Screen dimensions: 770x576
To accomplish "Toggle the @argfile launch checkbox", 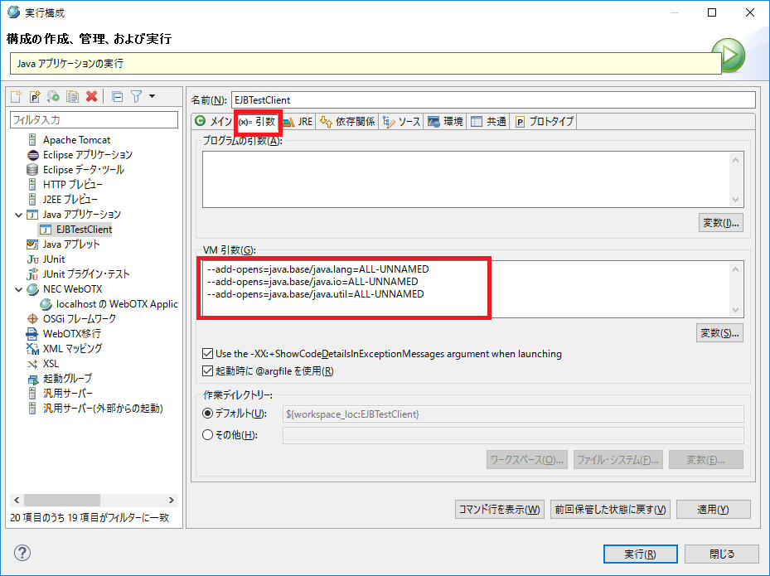I will click(x=208, y=371).
